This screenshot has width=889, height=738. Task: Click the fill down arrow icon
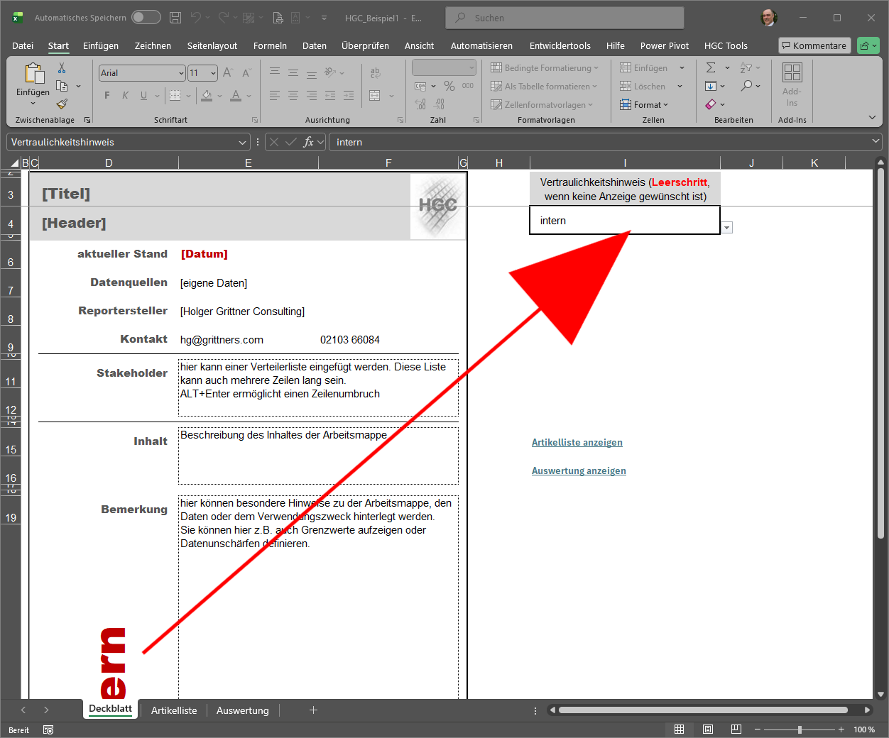[711, 86]
